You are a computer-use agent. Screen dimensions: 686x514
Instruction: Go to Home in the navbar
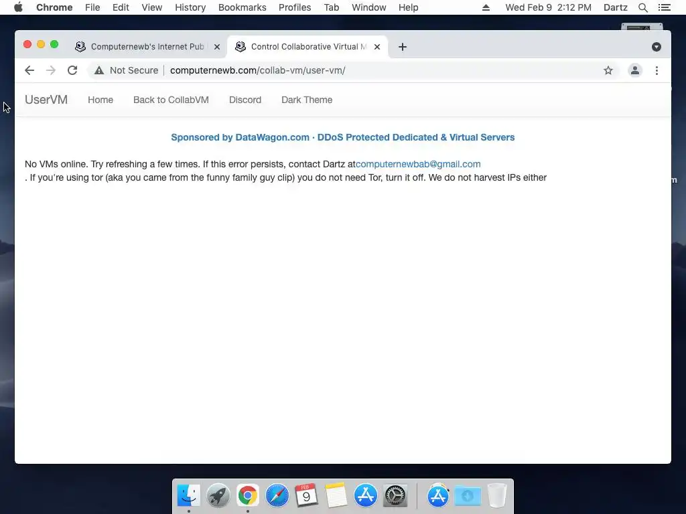tap(100, 100)
